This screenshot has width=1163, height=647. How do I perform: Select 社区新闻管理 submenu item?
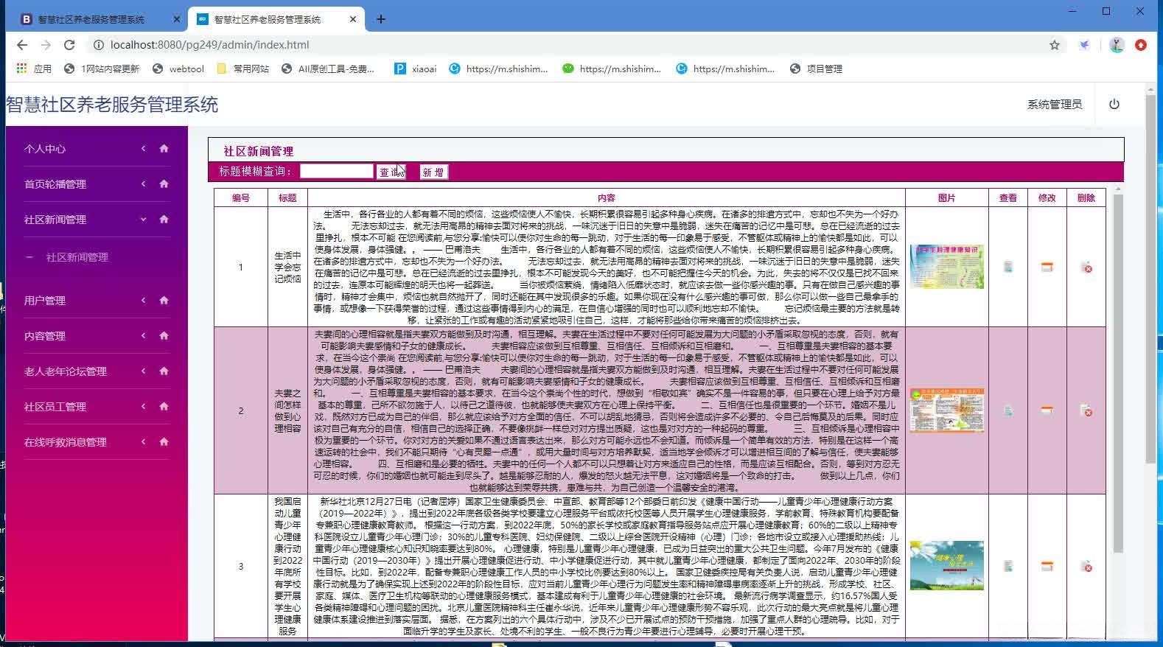point(77,257)
